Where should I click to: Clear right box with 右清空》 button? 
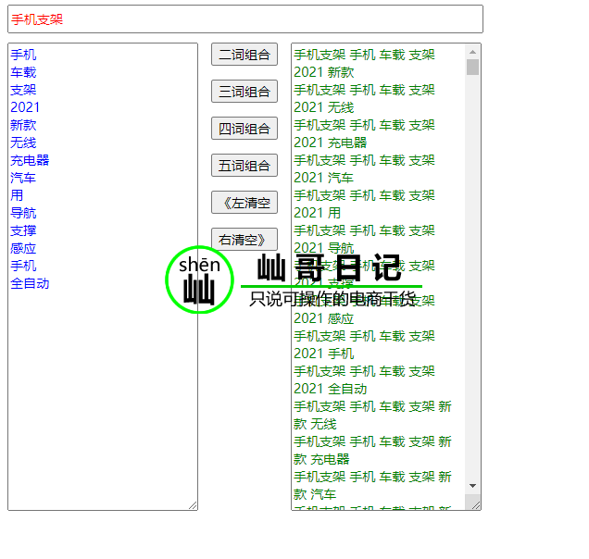point(244,240)
